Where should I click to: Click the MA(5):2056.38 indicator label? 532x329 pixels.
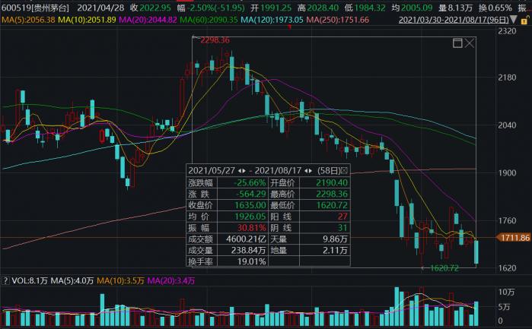[x=28, y=20]
